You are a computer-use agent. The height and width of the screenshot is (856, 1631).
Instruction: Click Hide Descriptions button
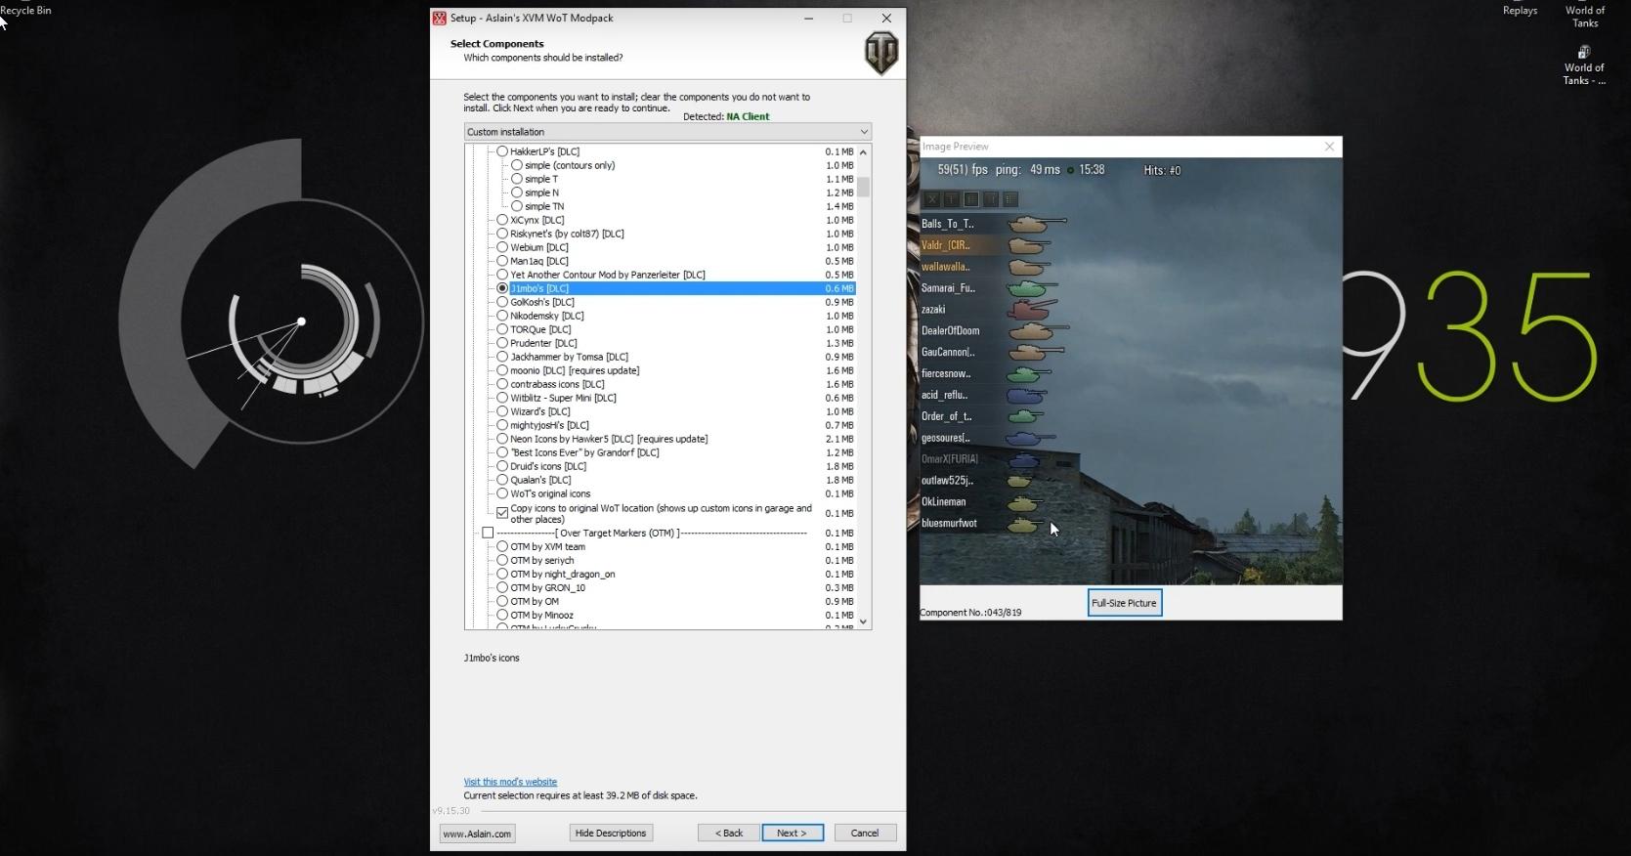point(611,833)
